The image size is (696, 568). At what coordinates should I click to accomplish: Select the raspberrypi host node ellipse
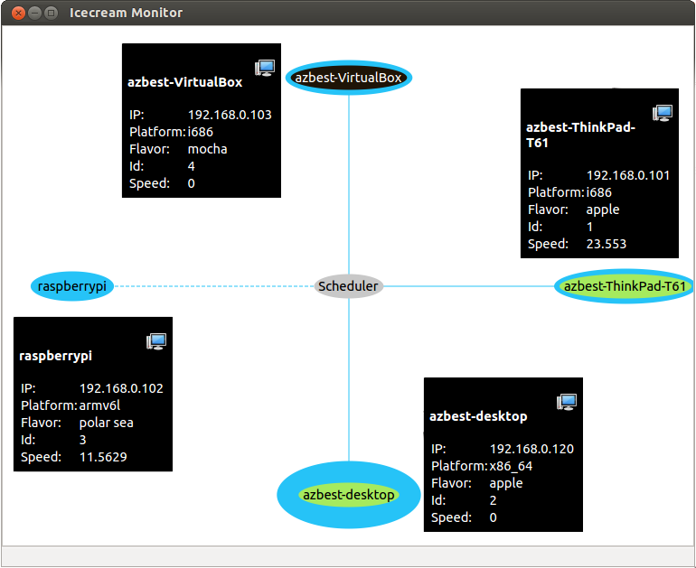(72, 286)
